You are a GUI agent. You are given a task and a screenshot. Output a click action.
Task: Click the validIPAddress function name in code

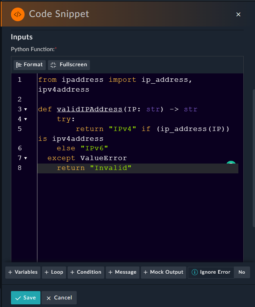pyautogui.click(x=90, y=109)
